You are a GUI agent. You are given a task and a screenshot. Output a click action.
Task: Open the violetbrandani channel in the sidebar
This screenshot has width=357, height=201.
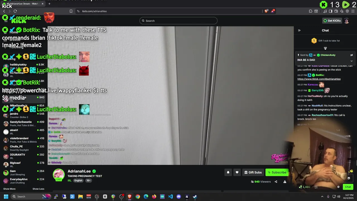23,140
